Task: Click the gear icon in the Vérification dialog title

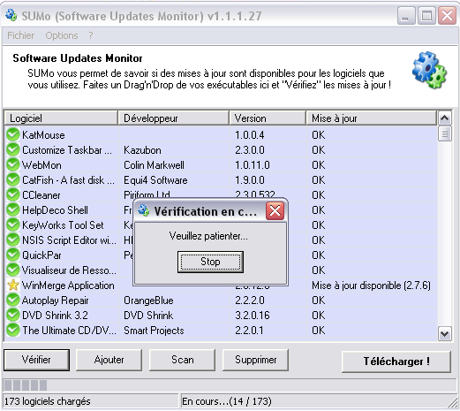Action: tap(144, 210)
